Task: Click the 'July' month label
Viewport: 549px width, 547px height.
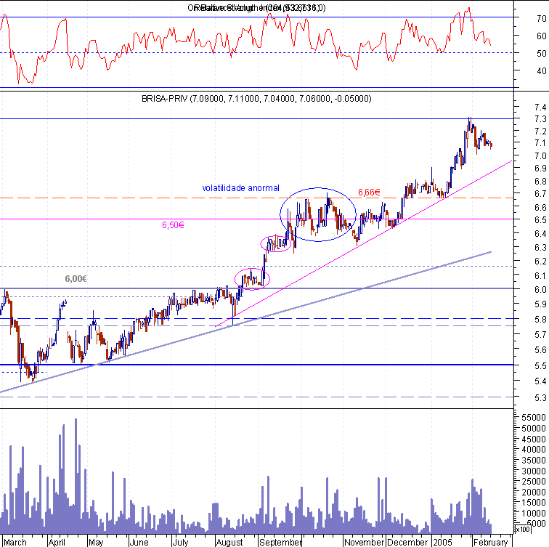Action: click(x=180, y=542)
